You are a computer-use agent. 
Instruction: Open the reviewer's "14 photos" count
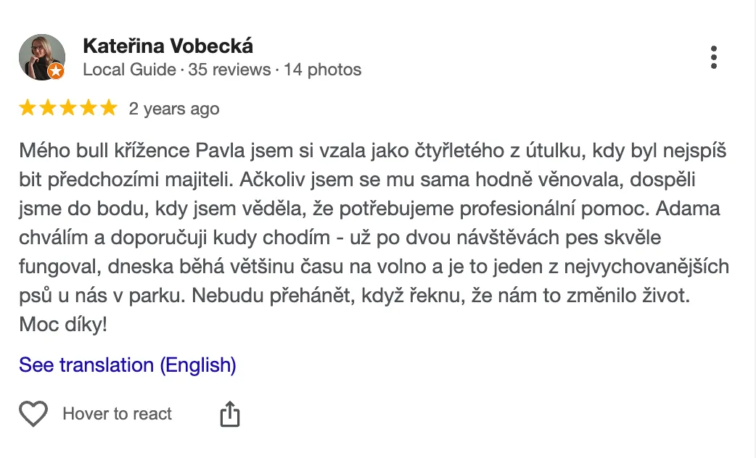[x=322, y=70]
